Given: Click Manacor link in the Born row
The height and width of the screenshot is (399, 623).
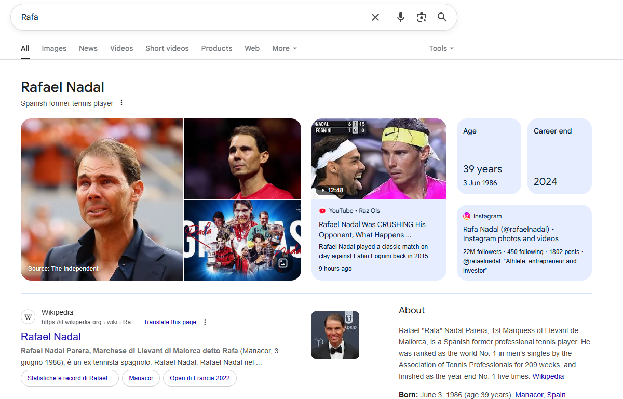Looking at the screenshot, I should point(529,395).
